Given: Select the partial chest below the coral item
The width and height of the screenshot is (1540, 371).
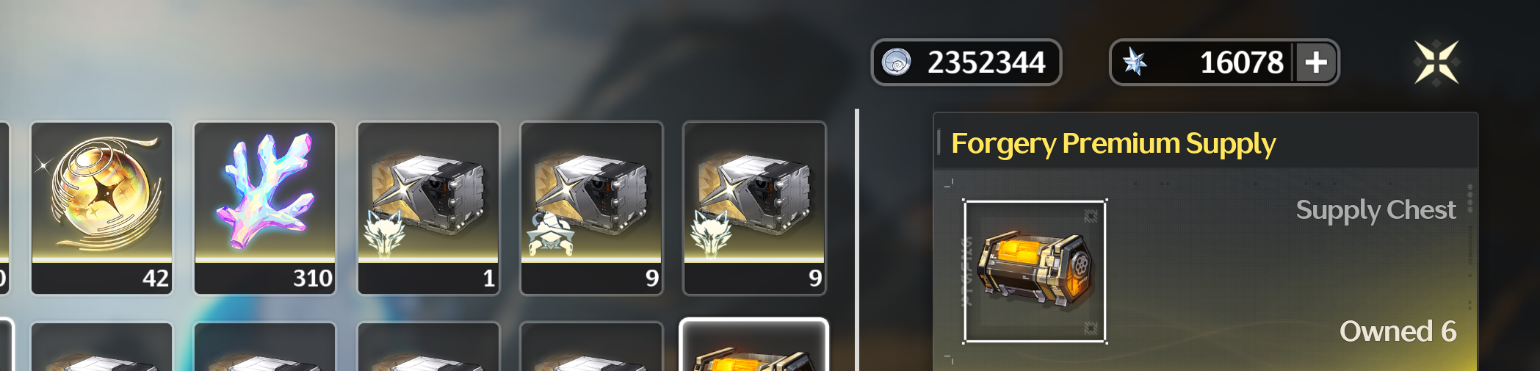Looking at the screenshot, I should click(265, 347).
